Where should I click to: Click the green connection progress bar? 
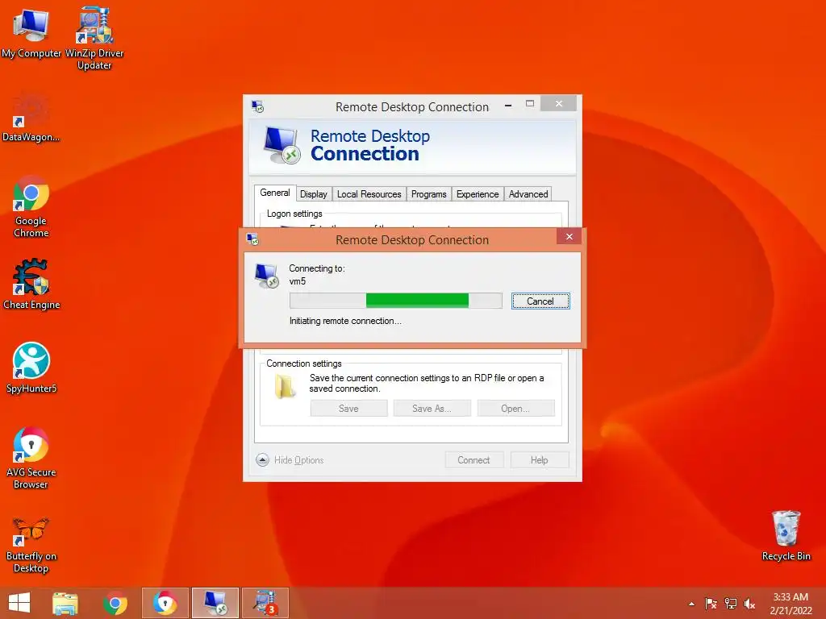(x=395, y=301)
